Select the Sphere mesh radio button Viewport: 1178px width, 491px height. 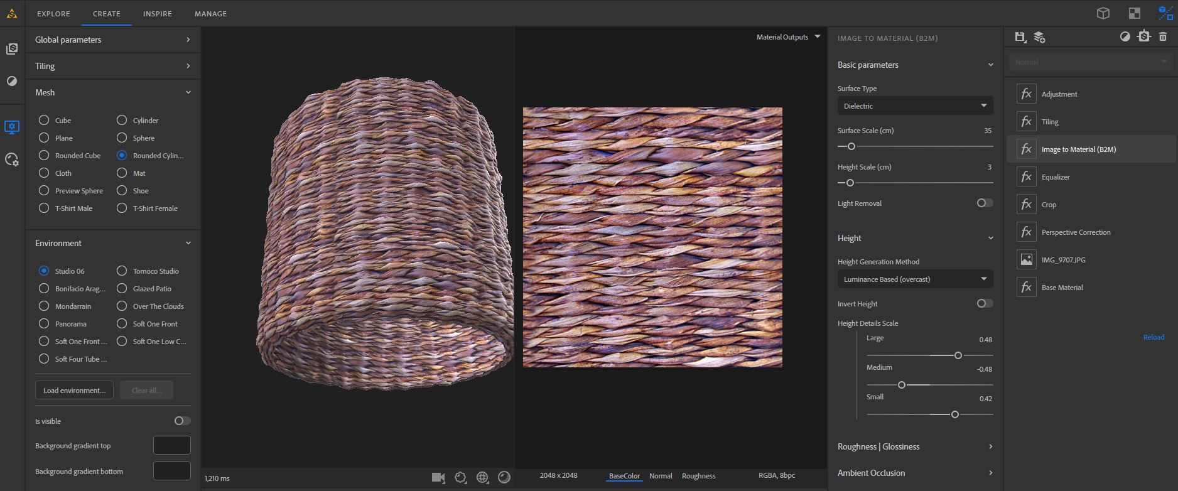tap(122, 138)
